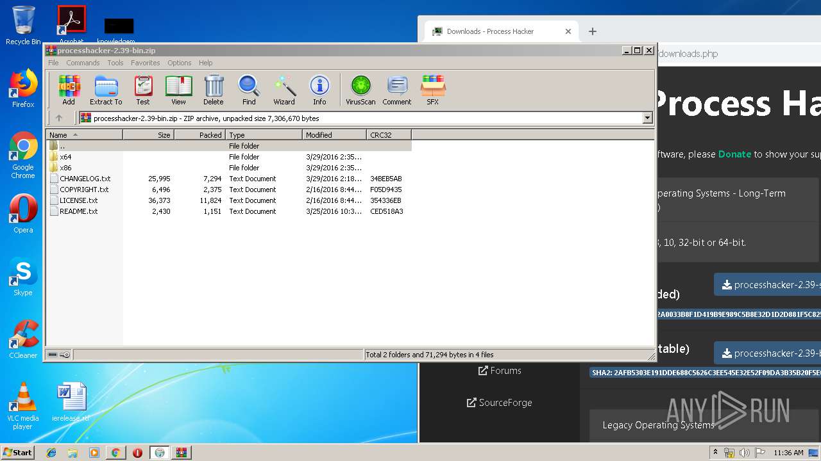Click the Windows Explorer taskbar icon
821x461 pixels.
pyautogui.click(x=72, y=453)
